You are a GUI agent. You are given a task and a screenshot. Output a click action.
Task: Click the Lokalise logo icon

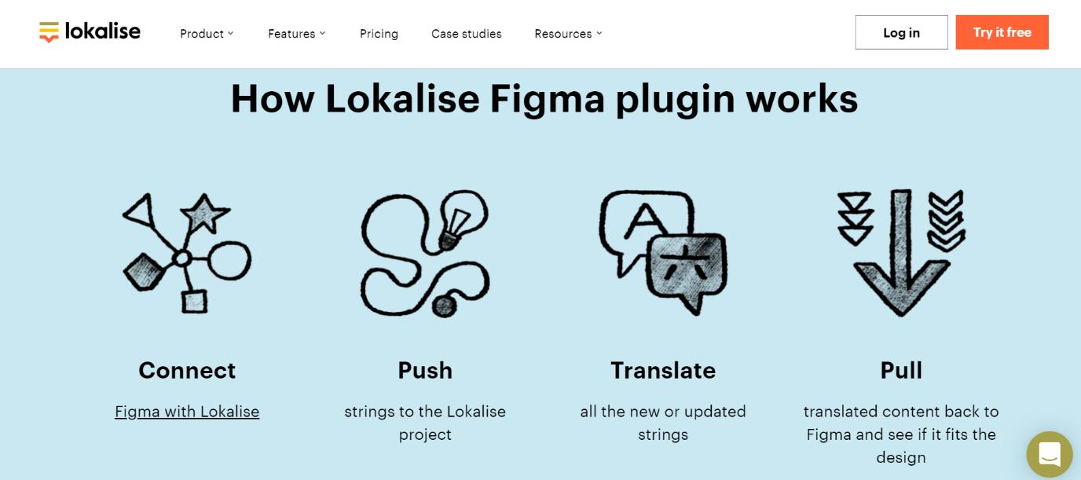(49, 32)
